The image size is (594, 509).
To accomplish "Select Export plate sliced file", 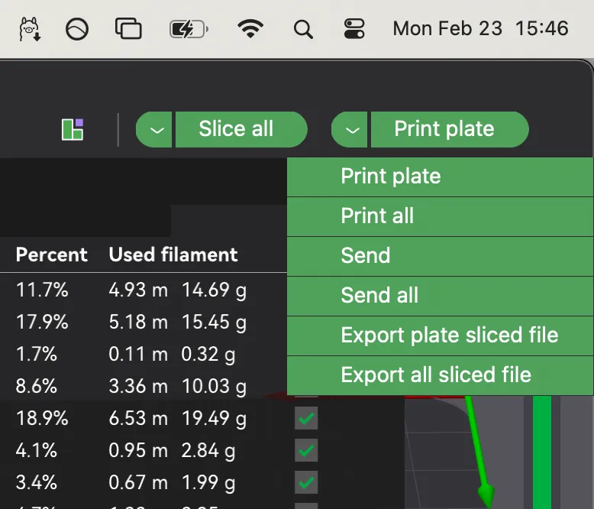I will tap(440, 336).
